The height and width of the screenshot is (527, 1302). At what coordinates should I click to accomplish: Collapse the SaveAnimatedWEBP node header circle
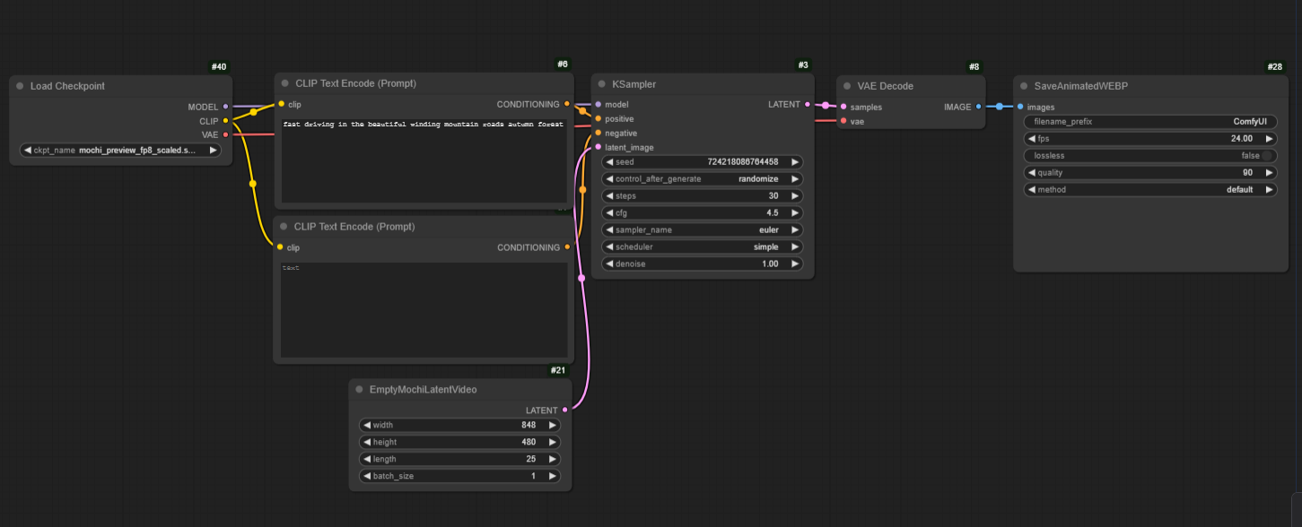1024,85
